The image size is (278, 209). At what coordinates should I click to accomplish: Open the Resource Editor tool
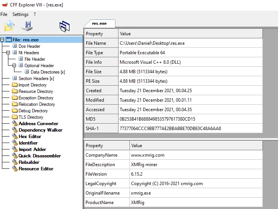(36, 169)
